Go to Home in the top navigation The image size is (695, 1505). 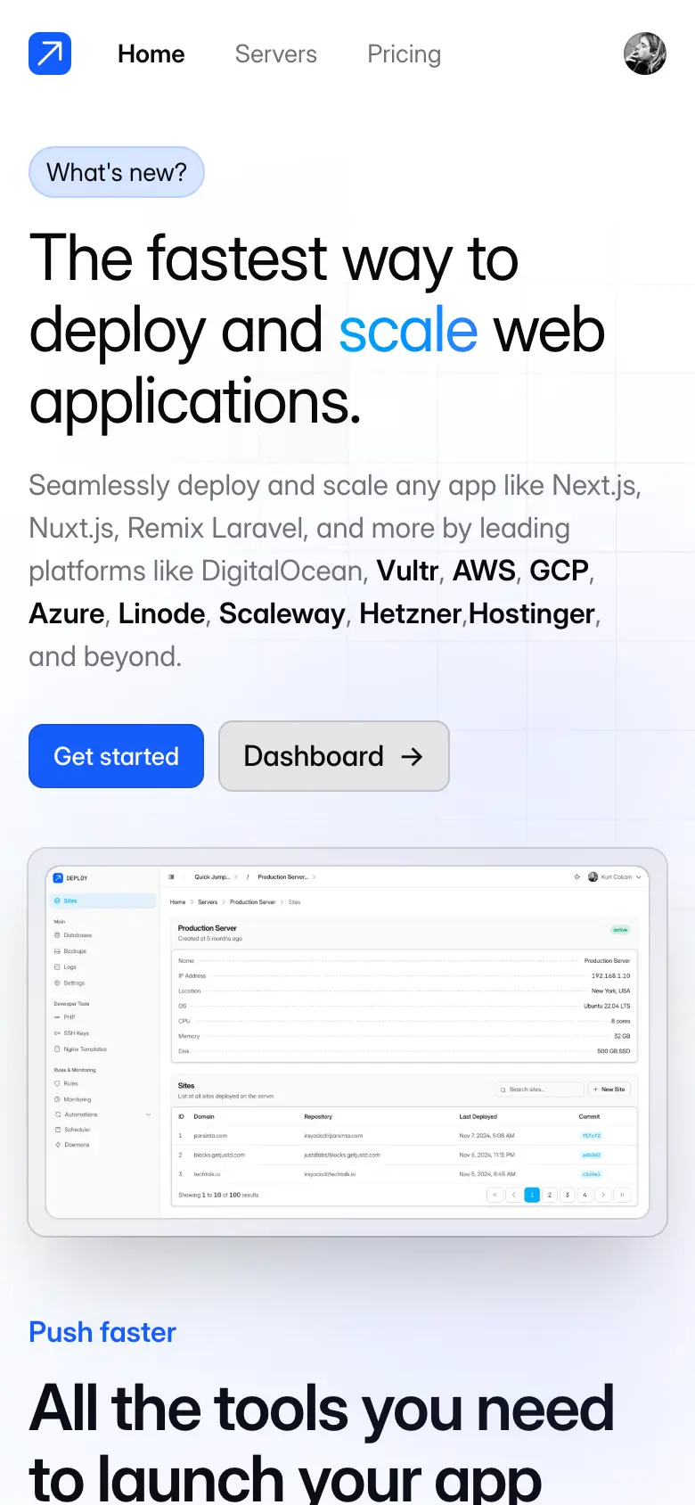[x=151, y=54]
